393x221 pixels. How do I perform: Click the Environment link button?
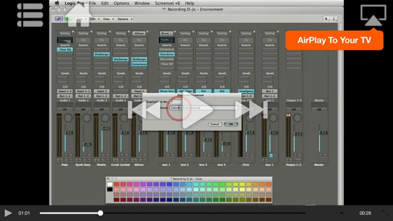pyautogui.click(x=59, y=19)
